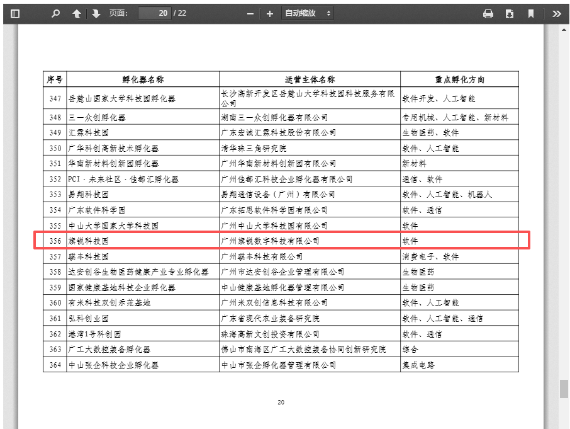Select 中山大学国家大学科技园 cell

(143, 226)
